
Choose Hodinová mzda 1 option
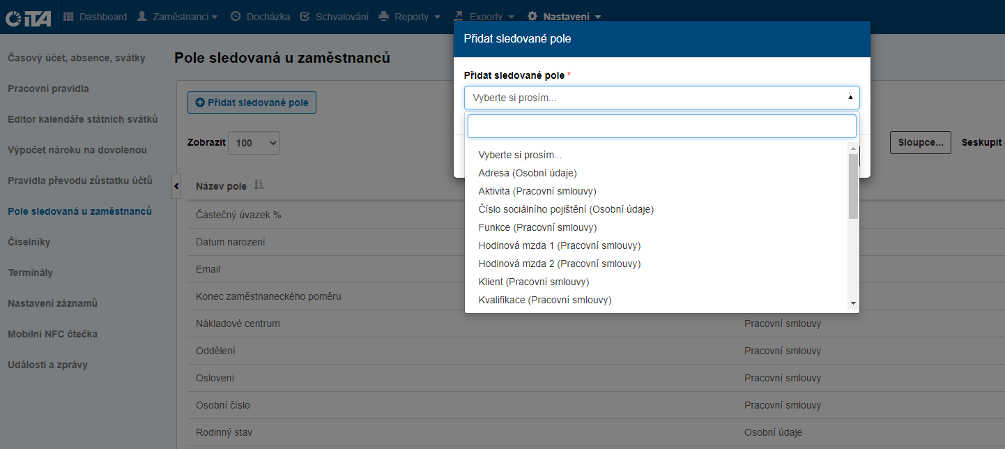tap(559, 245)
